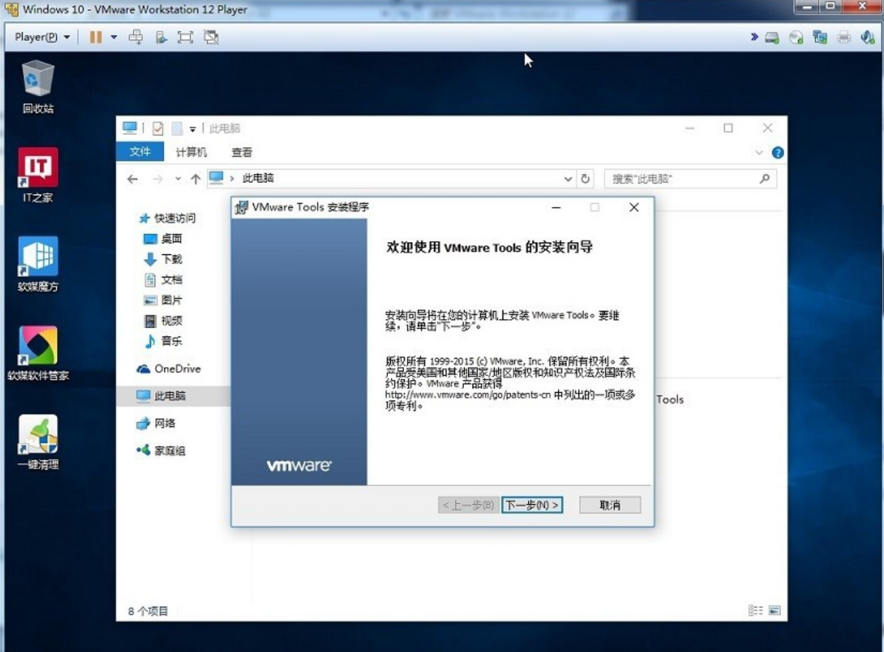The image size is (884, 652).
Task: Click the sound card device icon
Action: pos(867,37)
